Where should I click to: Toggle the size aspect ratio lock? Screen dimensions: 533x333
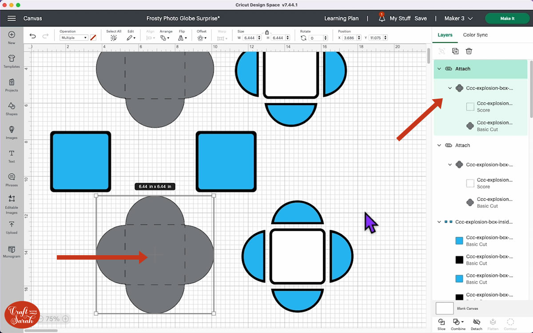(x=266, y=32)
